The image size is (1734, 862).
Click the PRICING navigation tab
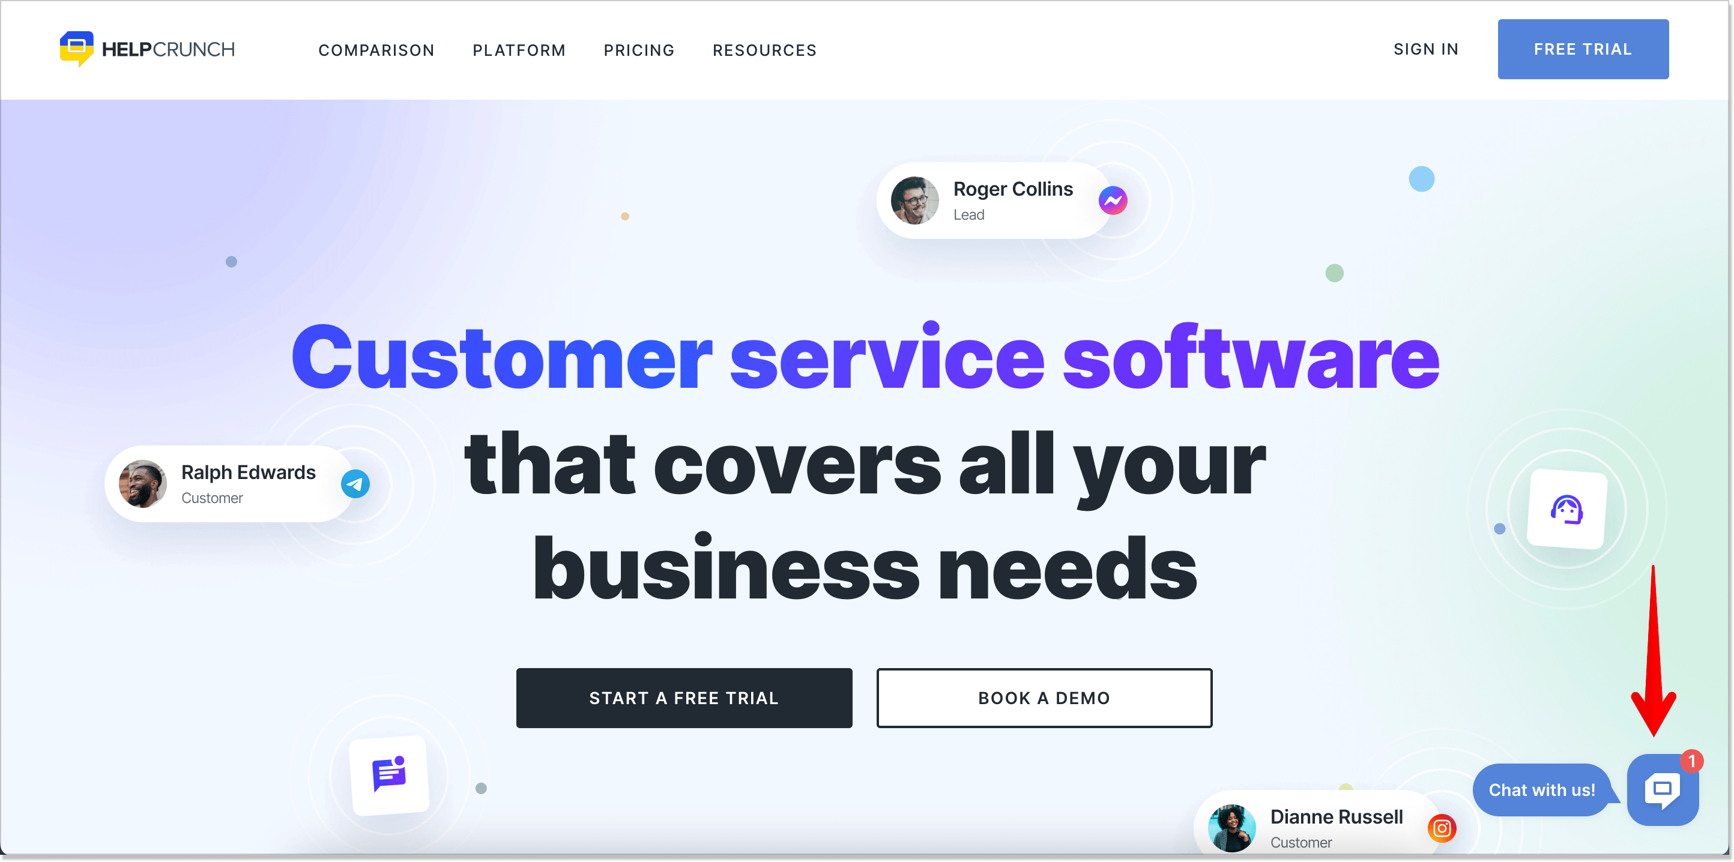click(x=639, y=49)
